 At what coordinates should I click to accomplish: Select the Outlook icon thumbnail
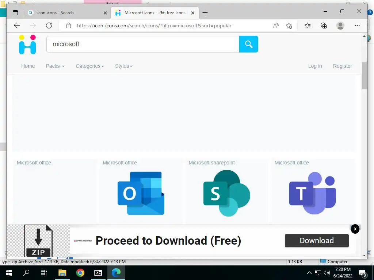(141, 193)
